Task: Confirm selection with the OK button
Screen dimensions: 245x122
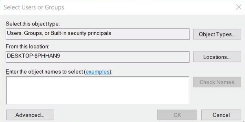Action: point(177,115)
